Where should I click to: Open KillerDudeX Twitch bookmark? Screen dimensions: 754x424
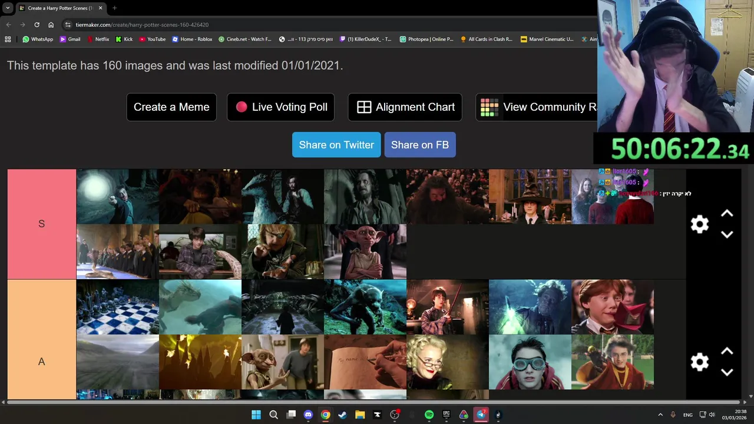pos(366,39)
